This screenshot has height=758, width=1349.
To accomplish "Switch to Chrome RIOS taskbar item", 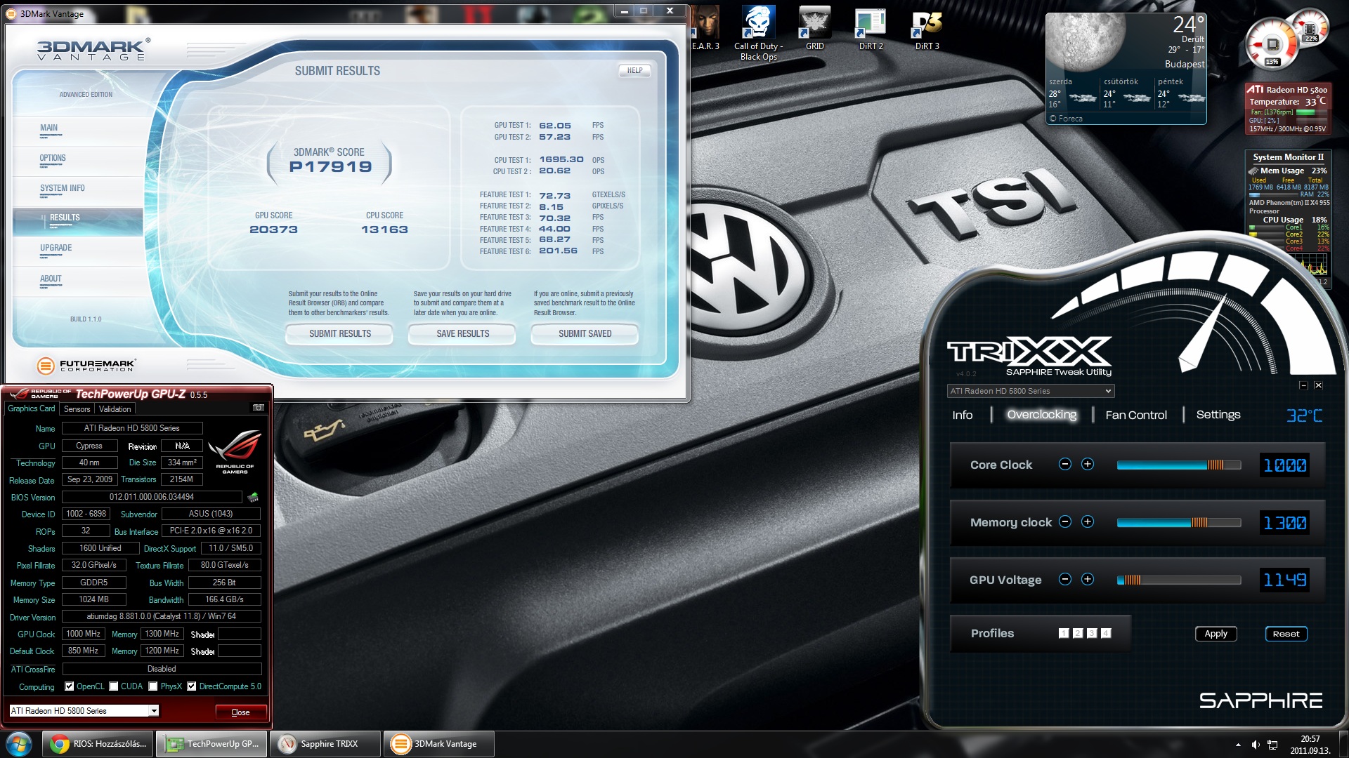I will (x=98, y=744).
